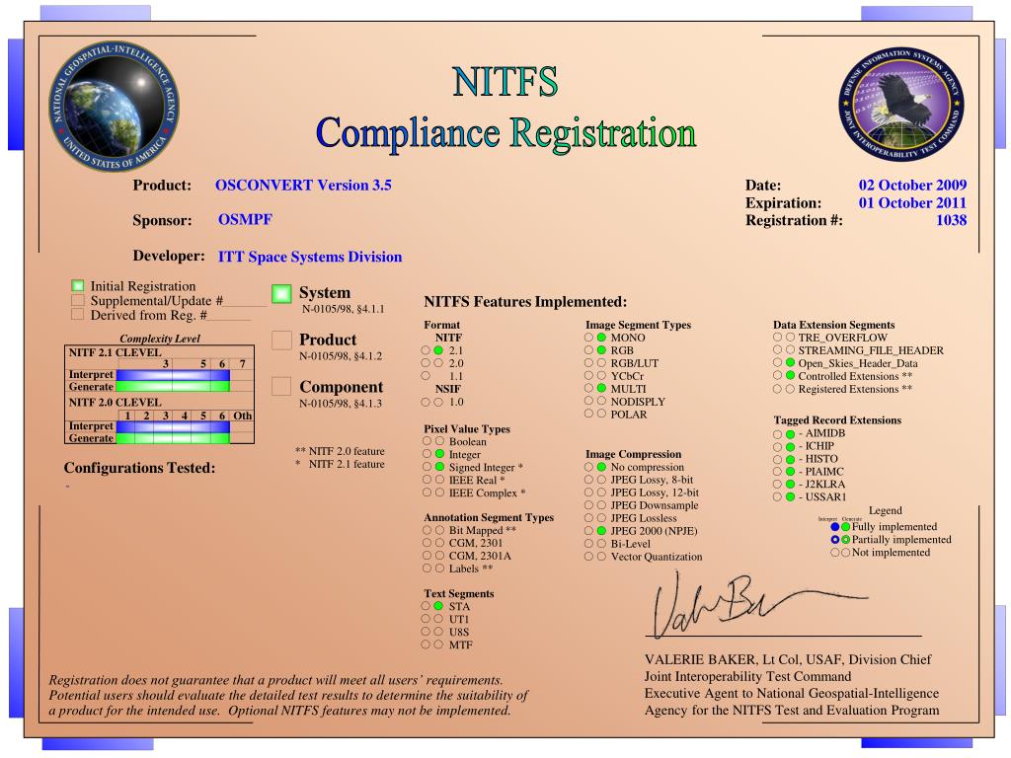
Task: Click the NITF 2.0 CLEVEL blue Interpret bar
Action: pos(173,426)
